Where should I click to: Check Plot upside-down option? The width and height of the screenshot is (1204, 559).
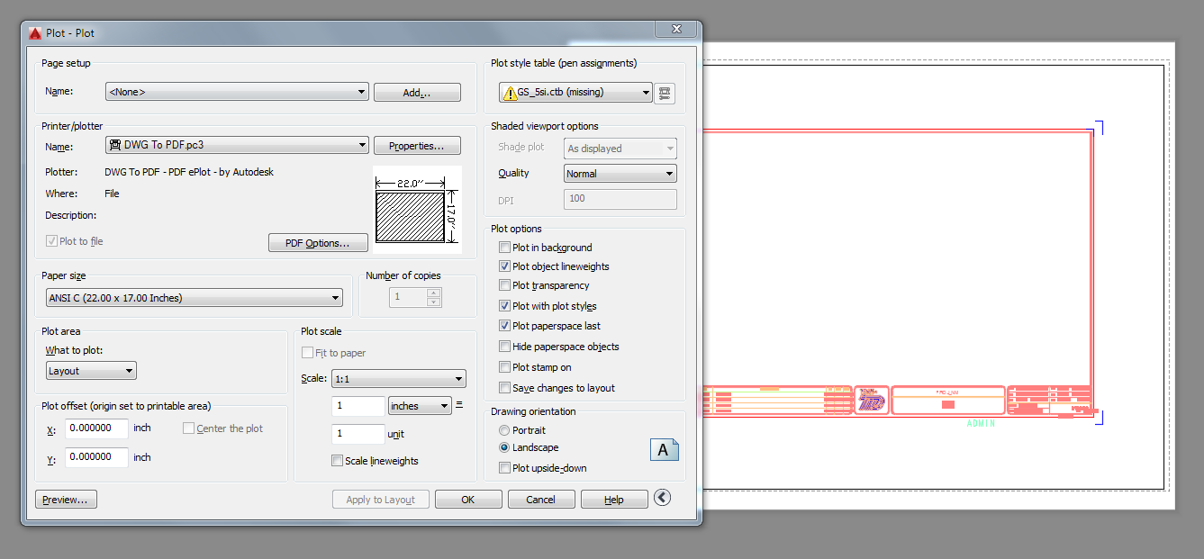click(504, 468)
